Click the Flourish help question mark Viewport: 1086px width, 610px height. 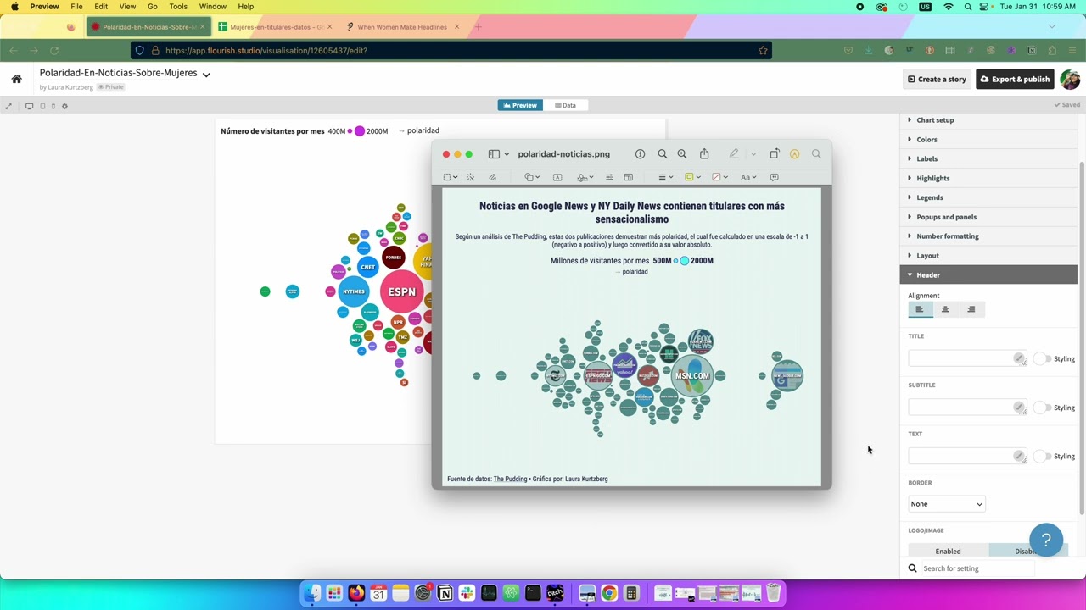pos(1046,540)
